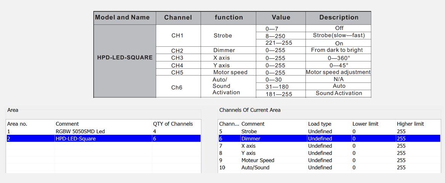
Task: Click the 8—250 value cell
Action: (281, 36)
